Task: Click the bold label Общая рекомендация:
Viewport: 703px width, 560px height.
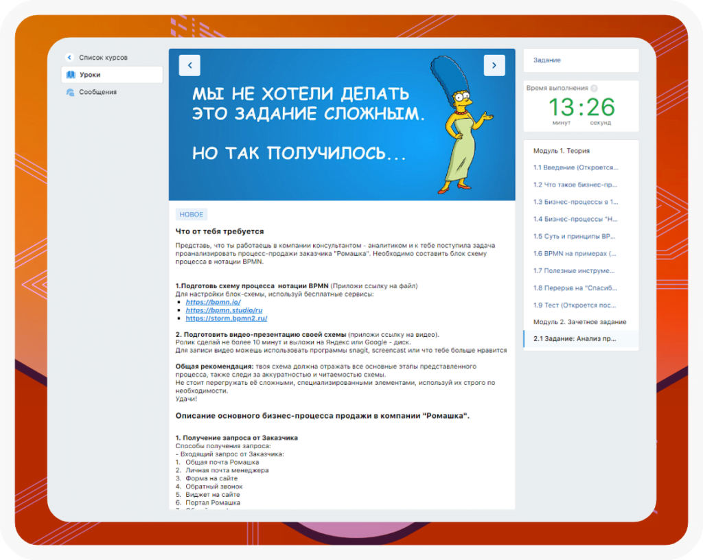Action: coord(214,366)
